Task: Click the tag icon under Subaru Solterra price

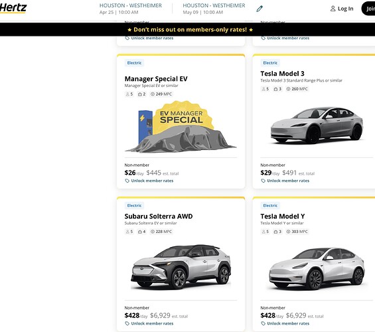Action: [127, 323]
